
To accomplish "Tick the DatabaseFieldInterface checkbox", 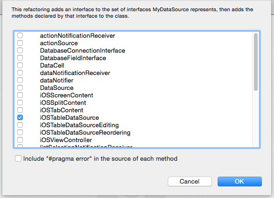I will click(20, 58).
